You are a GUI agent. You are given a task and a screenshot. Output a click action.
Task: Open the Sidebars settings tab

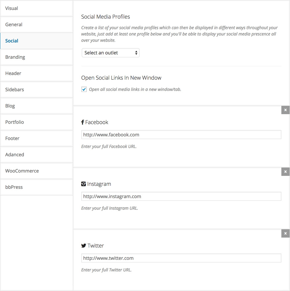coord(36,90)
